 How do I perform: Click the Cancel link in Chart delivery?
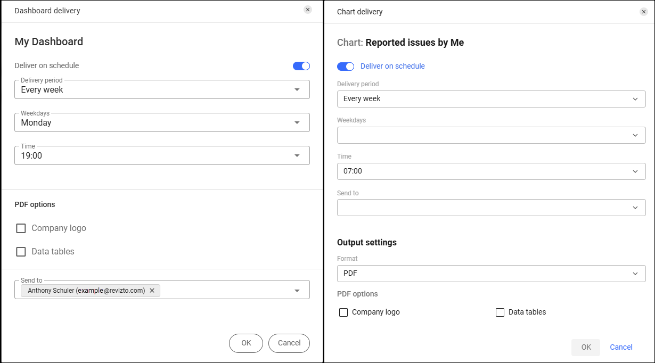pos(621,348)
